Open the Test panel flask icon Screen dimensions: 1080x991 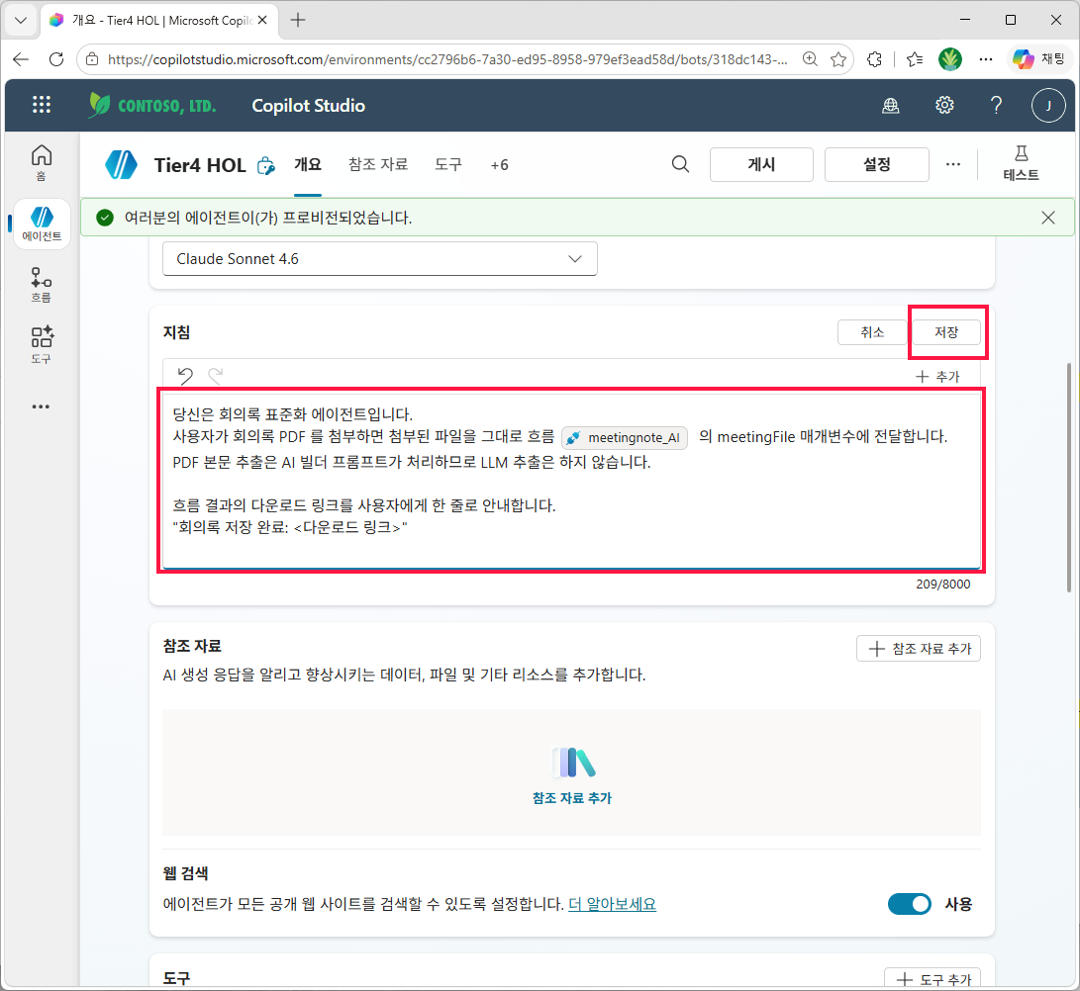tap(1021, 163)
